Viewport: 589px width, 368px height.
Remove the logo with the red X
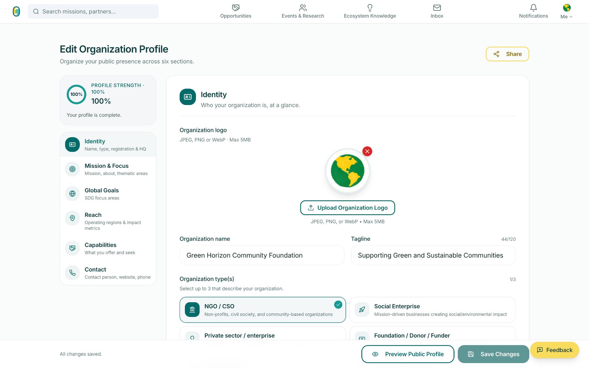[x=367, y=151]
